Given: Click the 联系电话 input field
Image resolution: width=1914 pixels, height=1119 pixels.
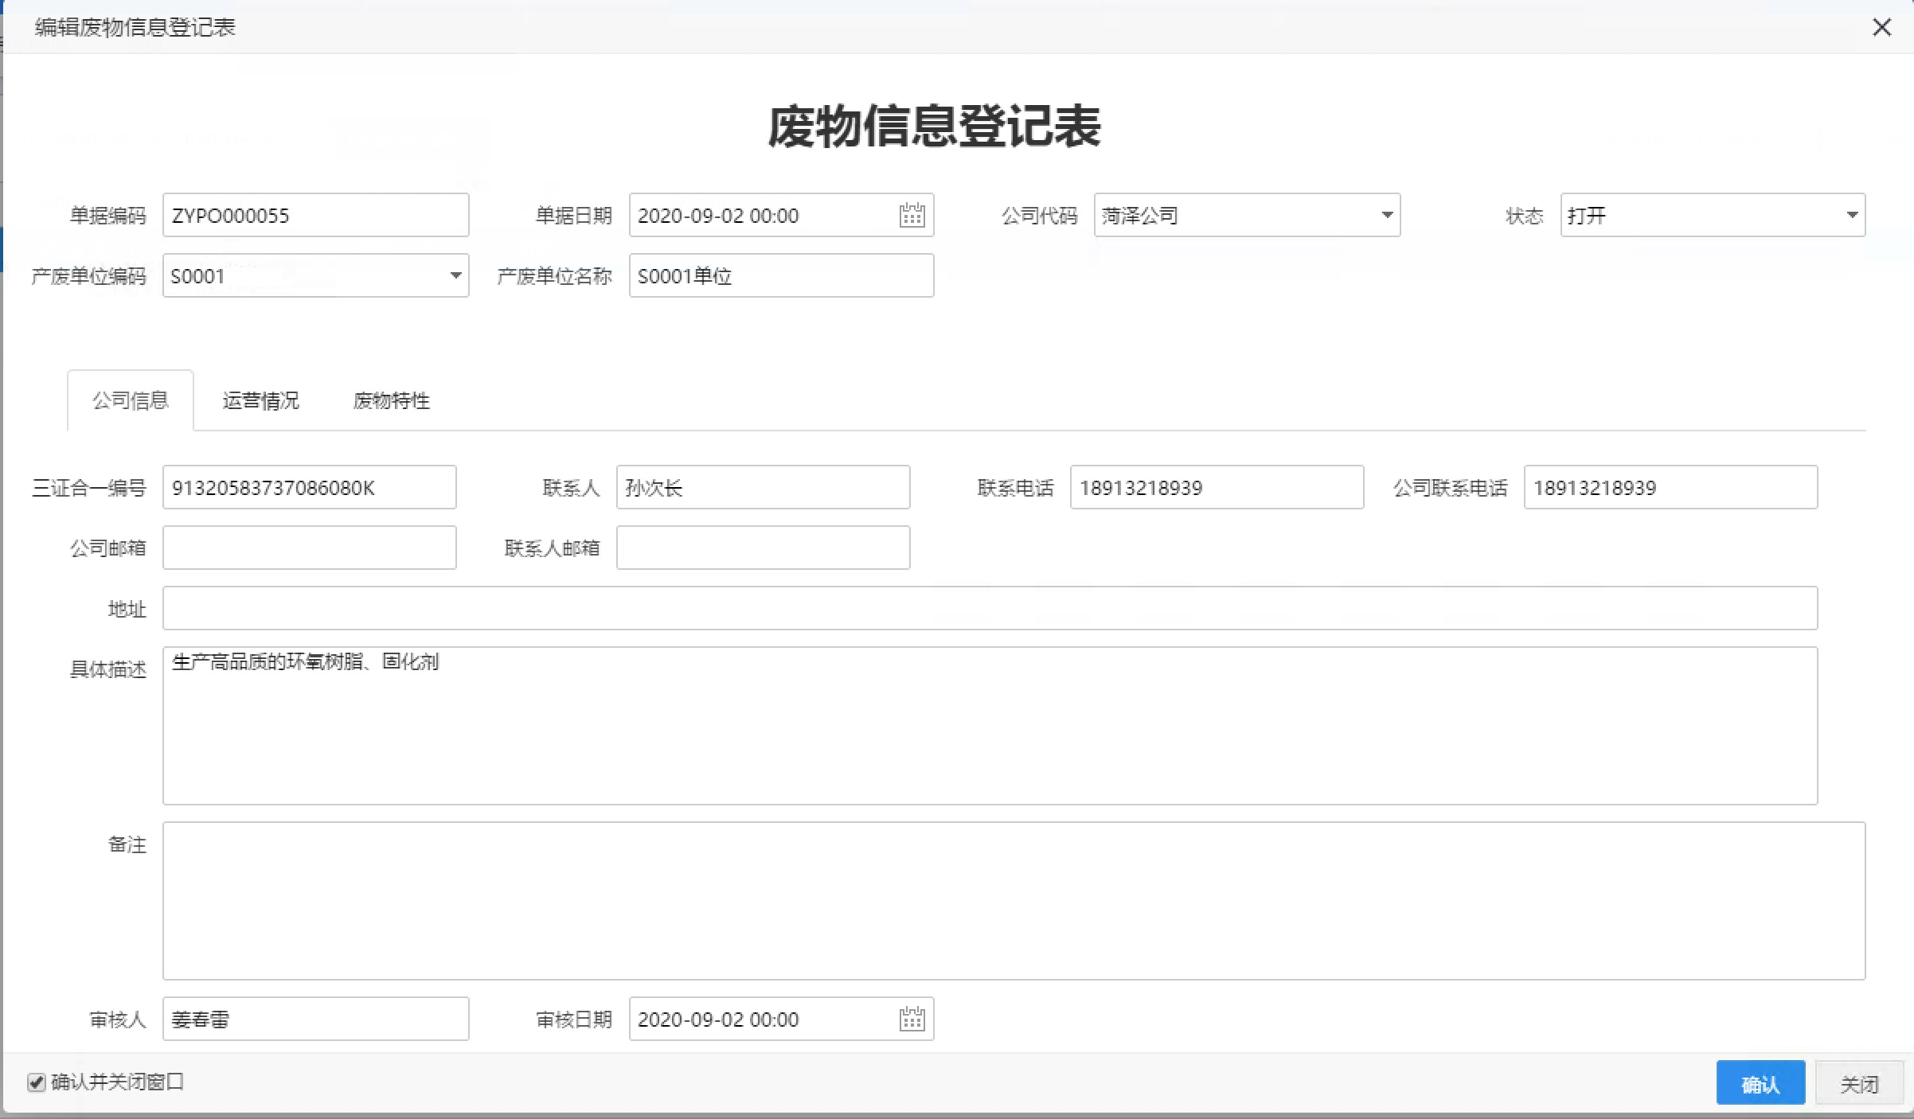Looking at the screenshot, I should click(1217, 487).
